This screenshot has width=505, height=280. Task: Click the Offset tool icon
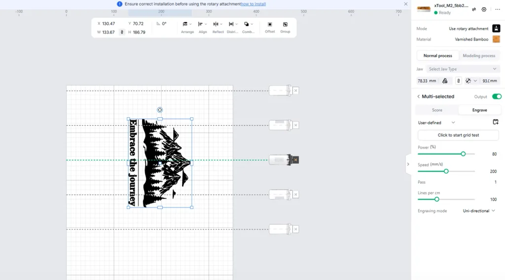click(270, 25)
